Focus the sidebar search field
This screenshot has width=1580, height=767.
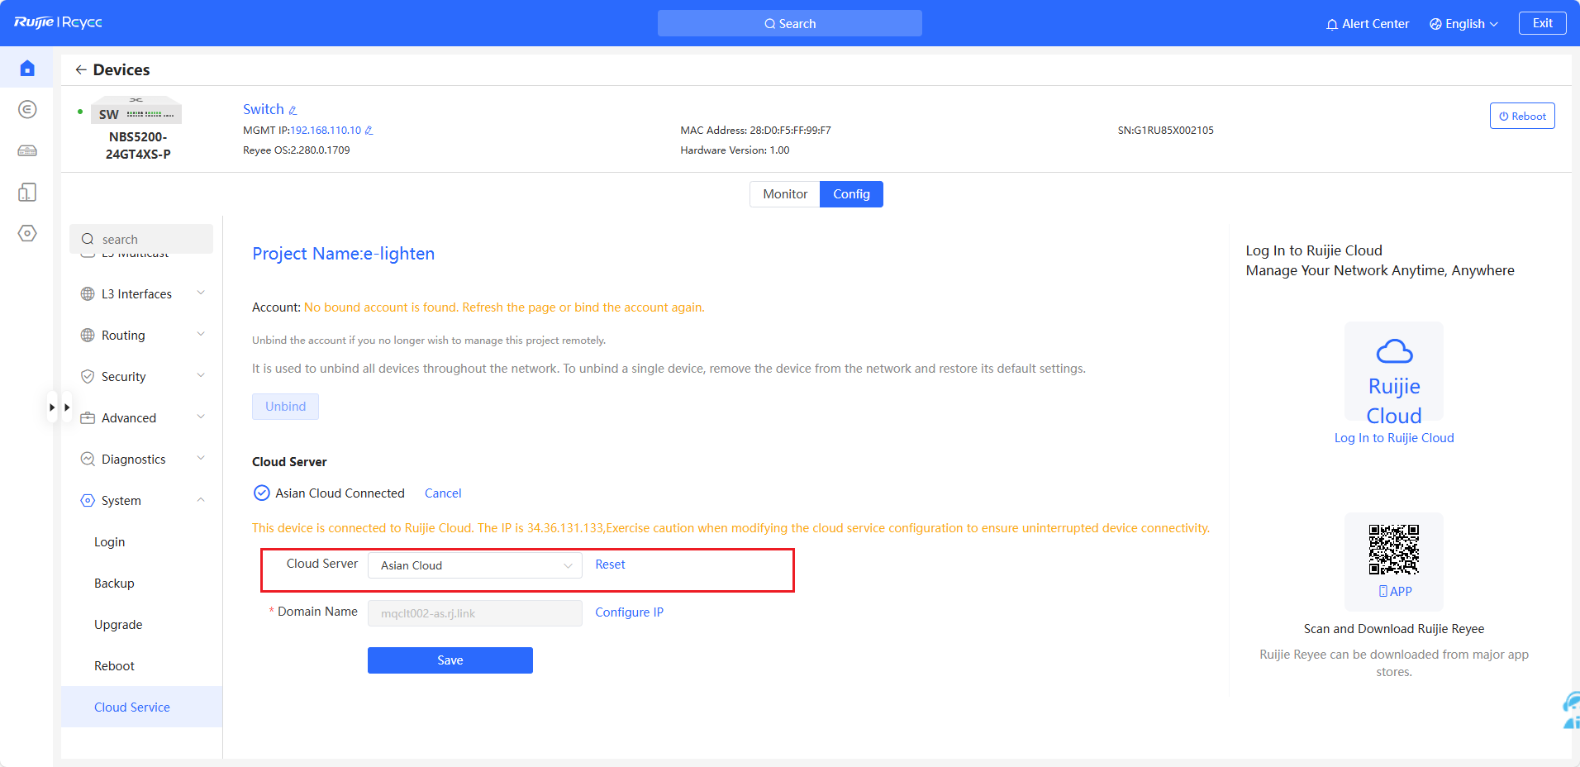(x=141, y=239)
